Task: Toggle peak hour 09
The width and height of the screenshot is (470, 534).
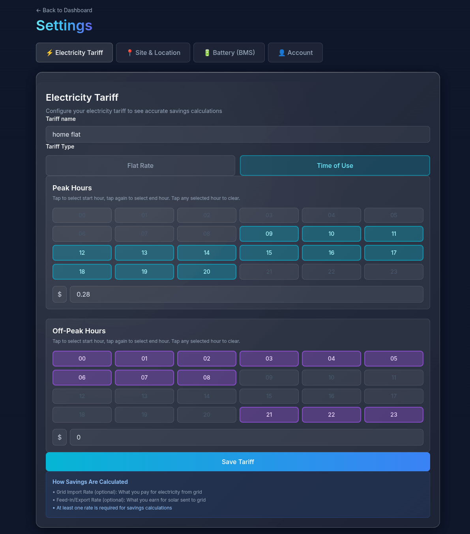Action: click(x=269, y=234)
